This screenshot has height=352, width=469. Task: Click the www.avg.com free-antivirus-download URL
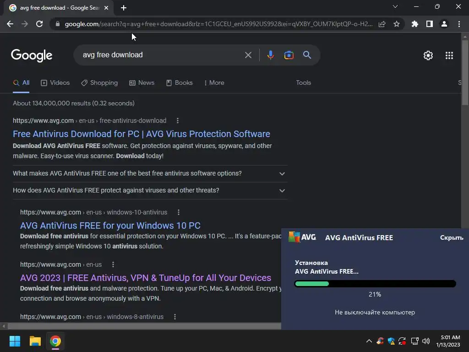tap(89, 121)
